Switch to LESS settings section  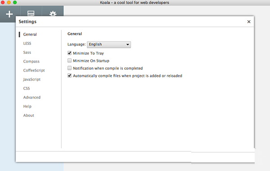[27, 43]
